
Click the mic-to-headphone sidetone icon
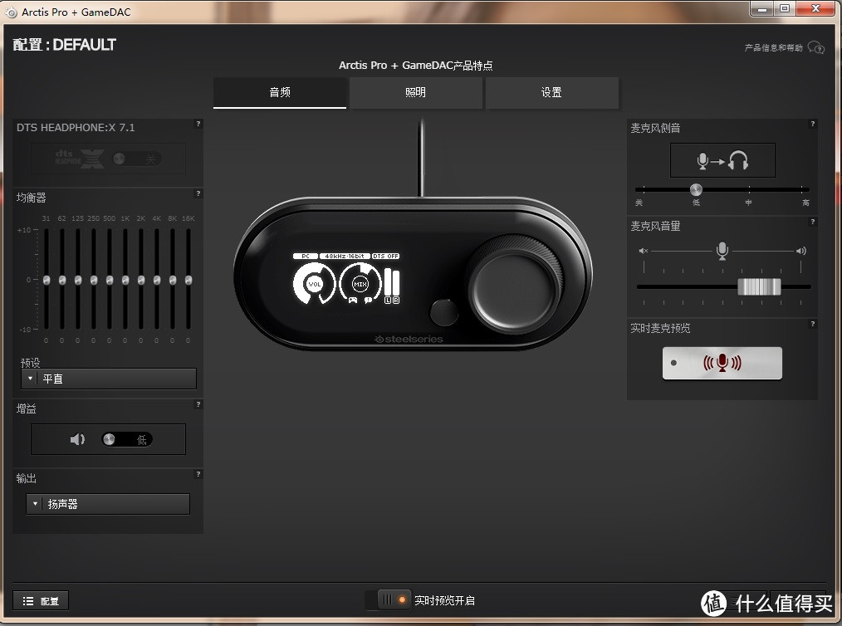722,160
